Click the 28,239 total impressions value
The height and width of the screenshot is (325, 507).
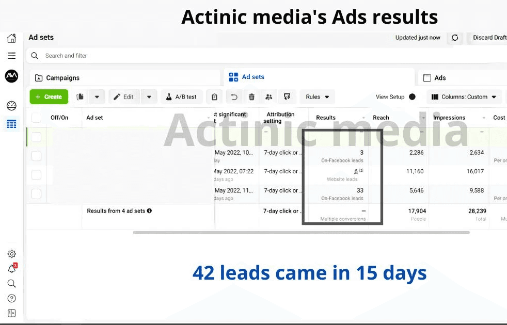(477, 211)
